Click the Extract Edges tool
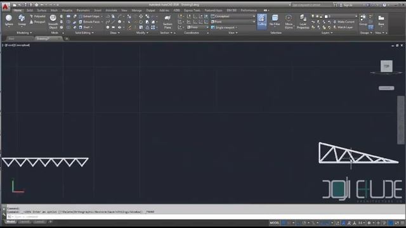The image size is (406, 228). (x=90, y=16)
